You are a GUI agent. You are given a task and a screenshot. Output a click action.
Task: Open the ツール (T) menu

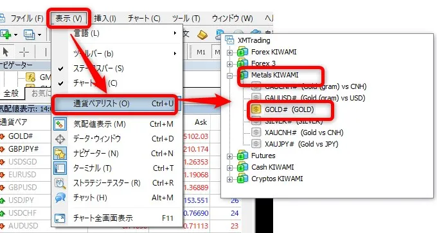point(186,19)
